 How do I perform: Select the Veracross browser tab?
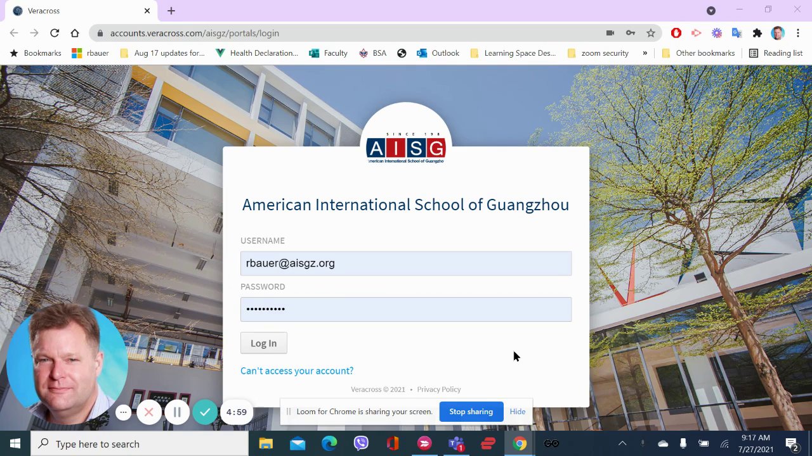point(80,11)
